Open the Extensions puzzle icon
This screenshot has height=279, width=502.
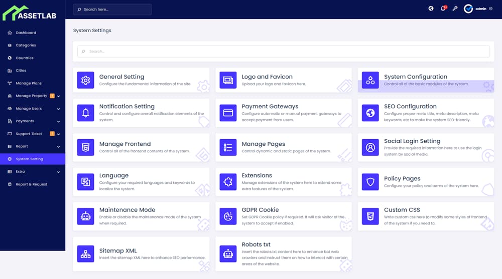[228, 182]
